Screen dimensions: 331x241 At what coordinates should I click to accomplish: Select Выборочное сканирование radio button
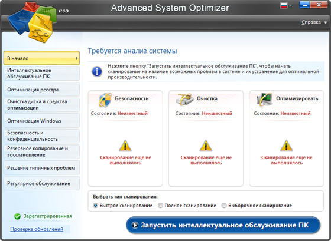pyautogui.click(x=224, y=206)
